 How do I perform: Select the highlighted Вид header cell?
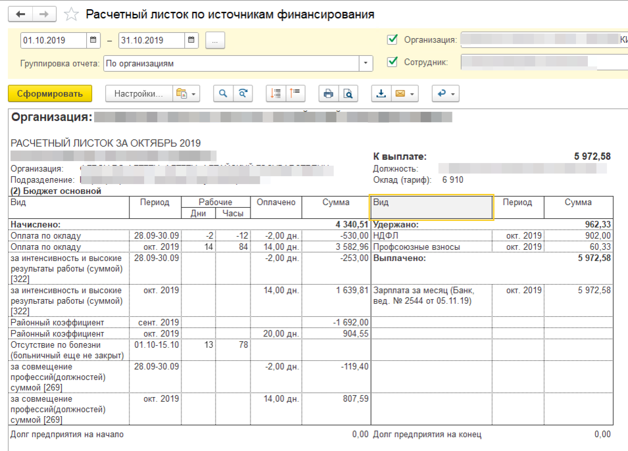coord(431,207)
